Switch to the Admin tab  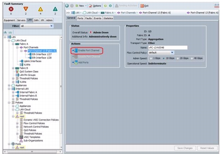click(x=49, y=20)
